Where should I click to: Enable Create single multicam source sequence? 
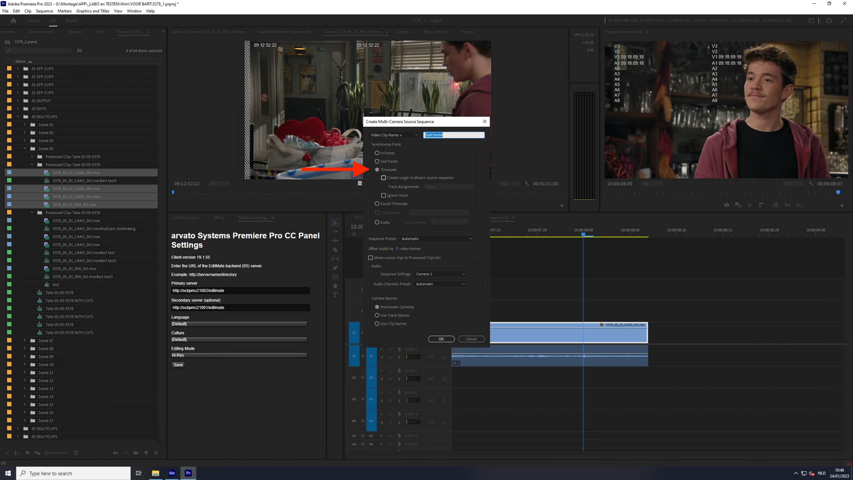(384, 178)
